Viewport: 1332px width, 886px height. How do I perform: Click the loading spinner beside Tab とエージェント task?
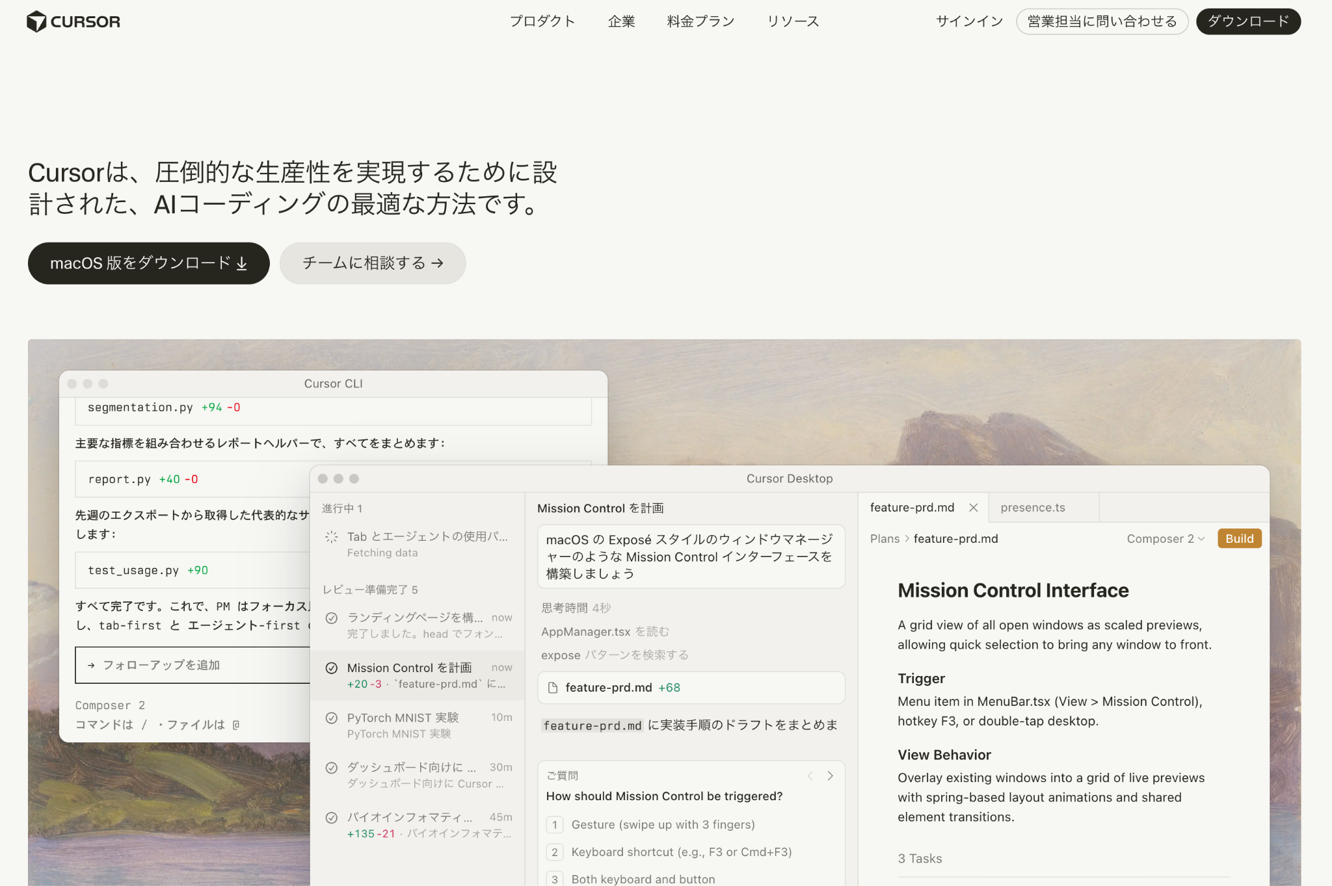(x=331, y=537)
